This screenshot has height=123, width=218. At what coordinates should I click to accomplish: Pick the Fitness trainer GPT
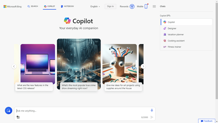pyautogui.click(x=186, y=47)
